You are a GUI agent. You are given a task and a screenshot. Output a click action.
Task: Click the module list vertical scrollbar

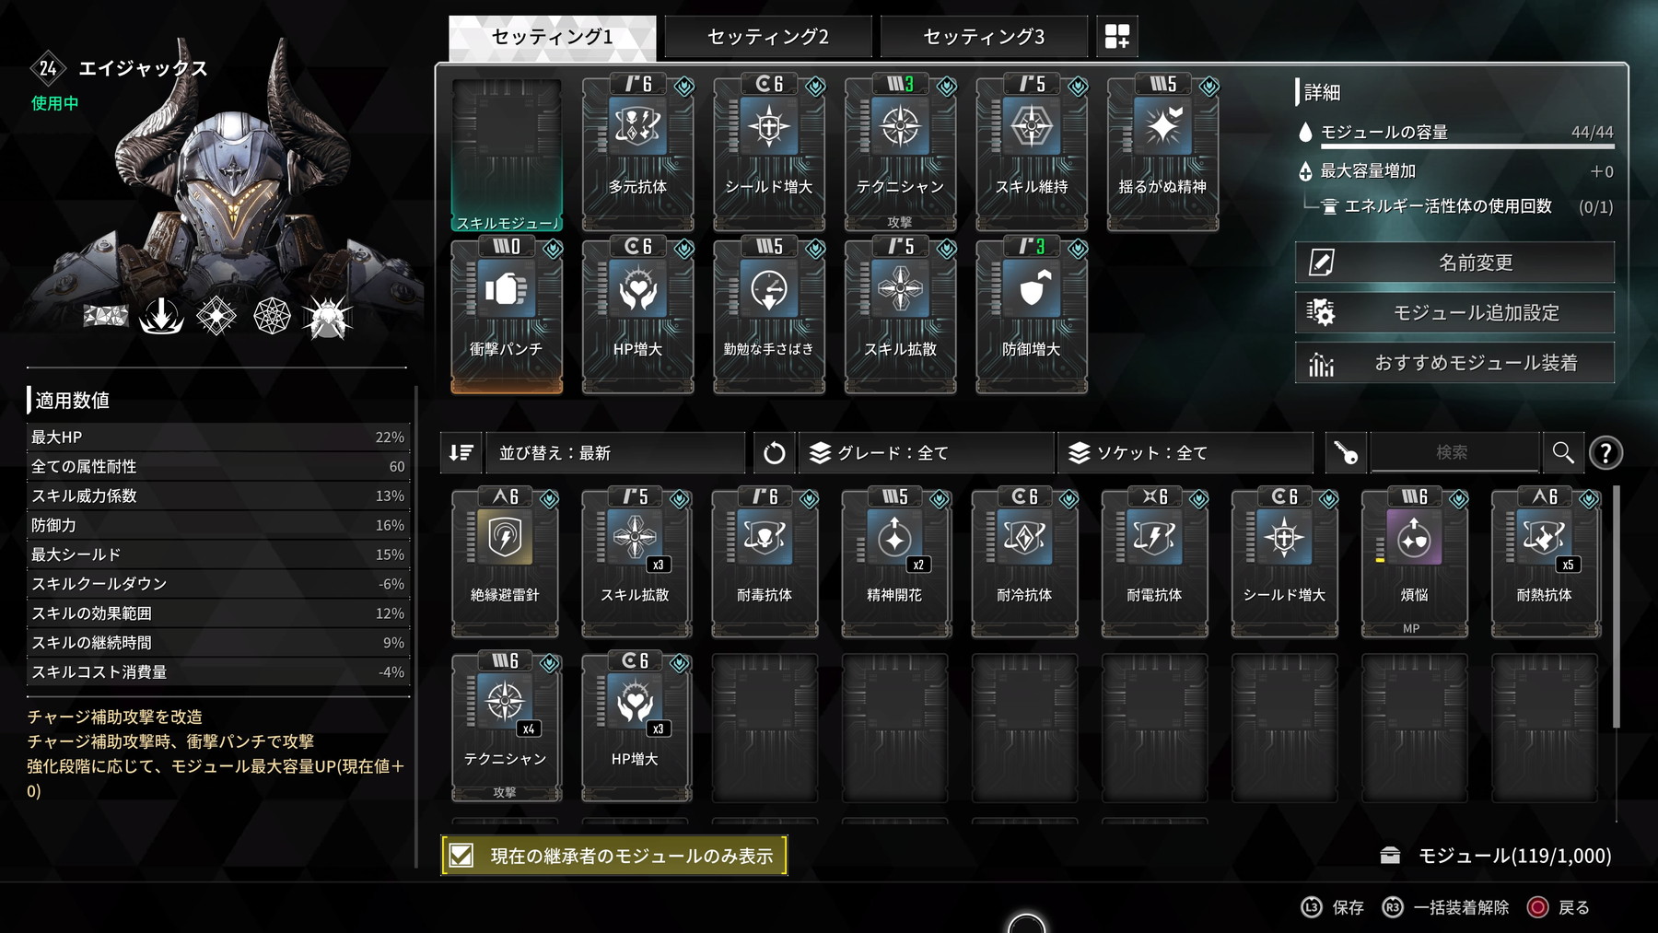(x=1616, y=607)
